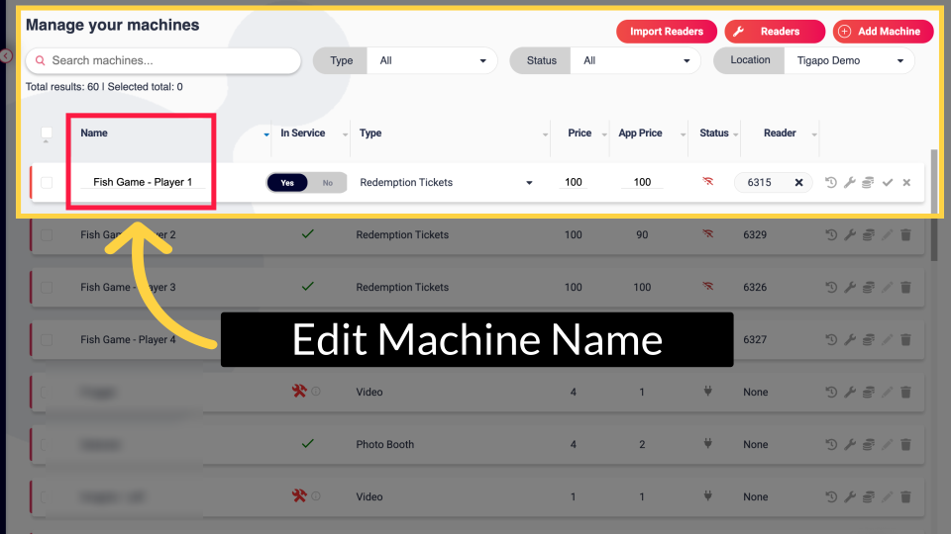951x534 pixels.
Task: Click the Add Machine button
Action: (x=883, y=32)
